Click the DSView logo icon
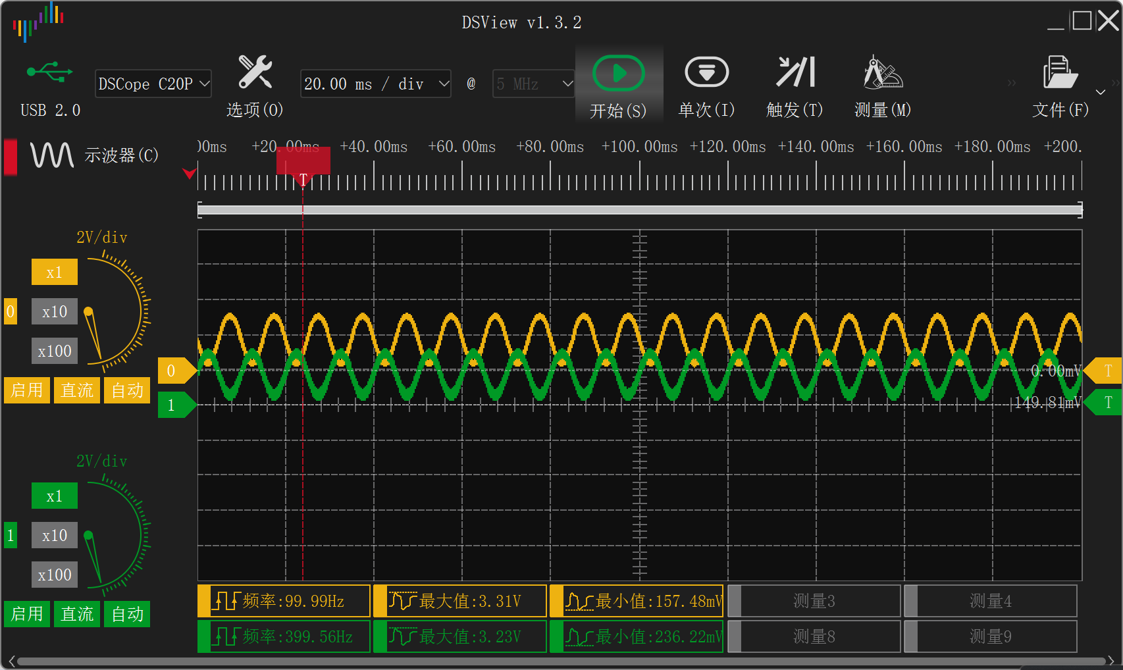Viewport: 1123px width, 670px height. (x=38, y=22)
